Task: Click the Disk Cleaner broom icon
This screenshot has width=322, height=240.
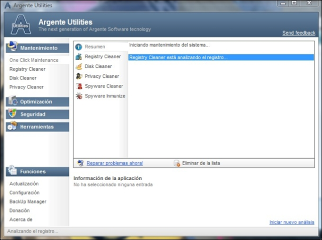Action: tap(79, 66)
